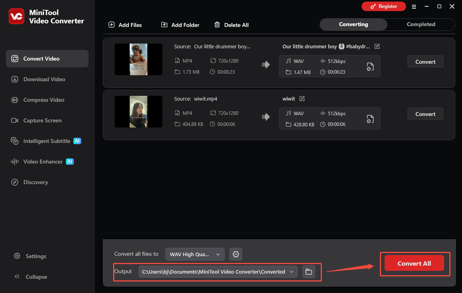Screen dimensions: 462x293
Task: Click the arrow icon in the drummer boy row
Action: (x=266, y=65)
